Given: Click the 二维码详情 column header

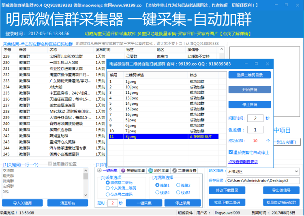Looking at the screenshot, I should point(156,75).
